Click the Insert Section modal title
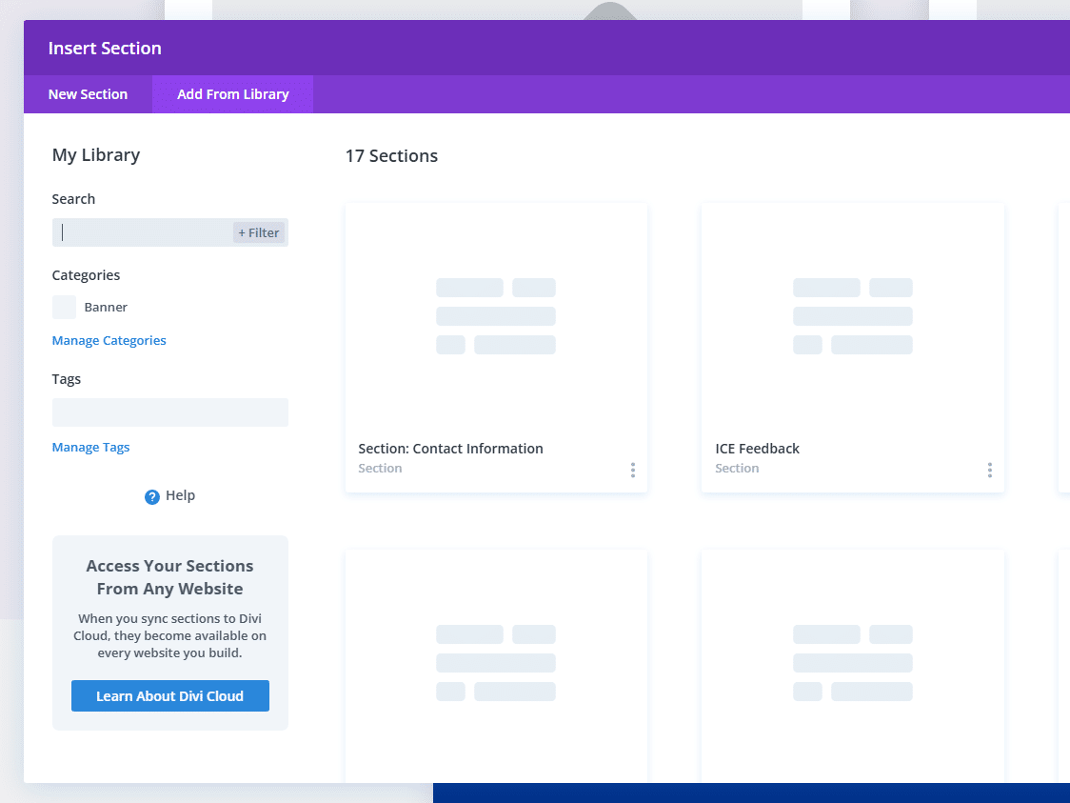The image size is (1070, 803). 105,49
